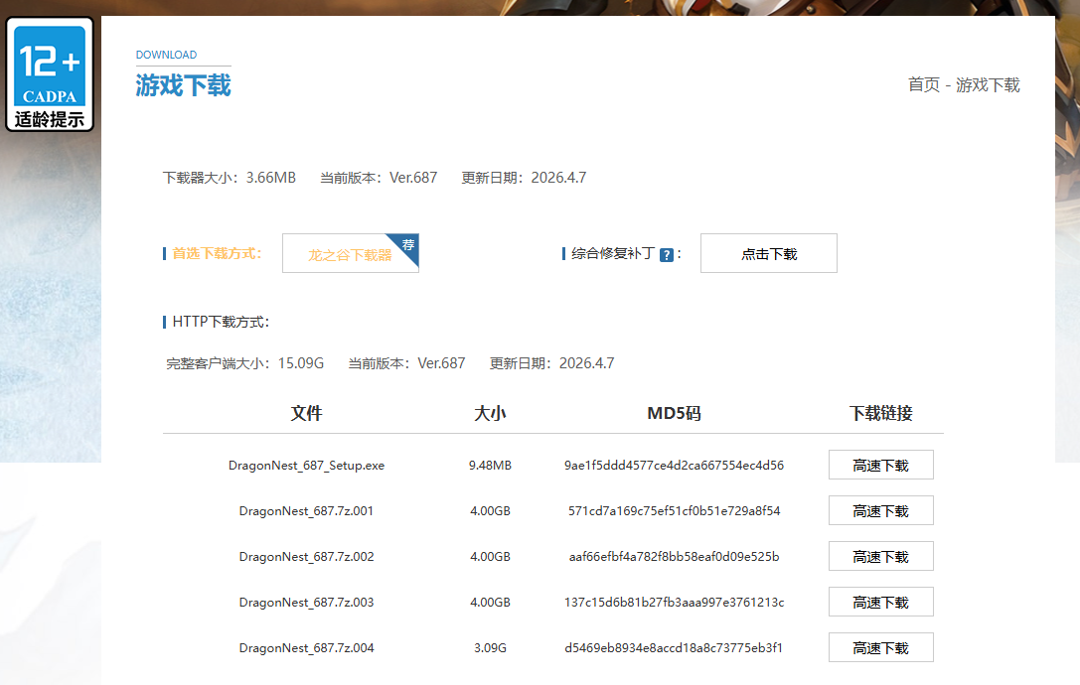The height and width of the screenshot is (685, 1080).
Task: Select the file name DragonNest_687.7z.002
Action: click(306, 556)
